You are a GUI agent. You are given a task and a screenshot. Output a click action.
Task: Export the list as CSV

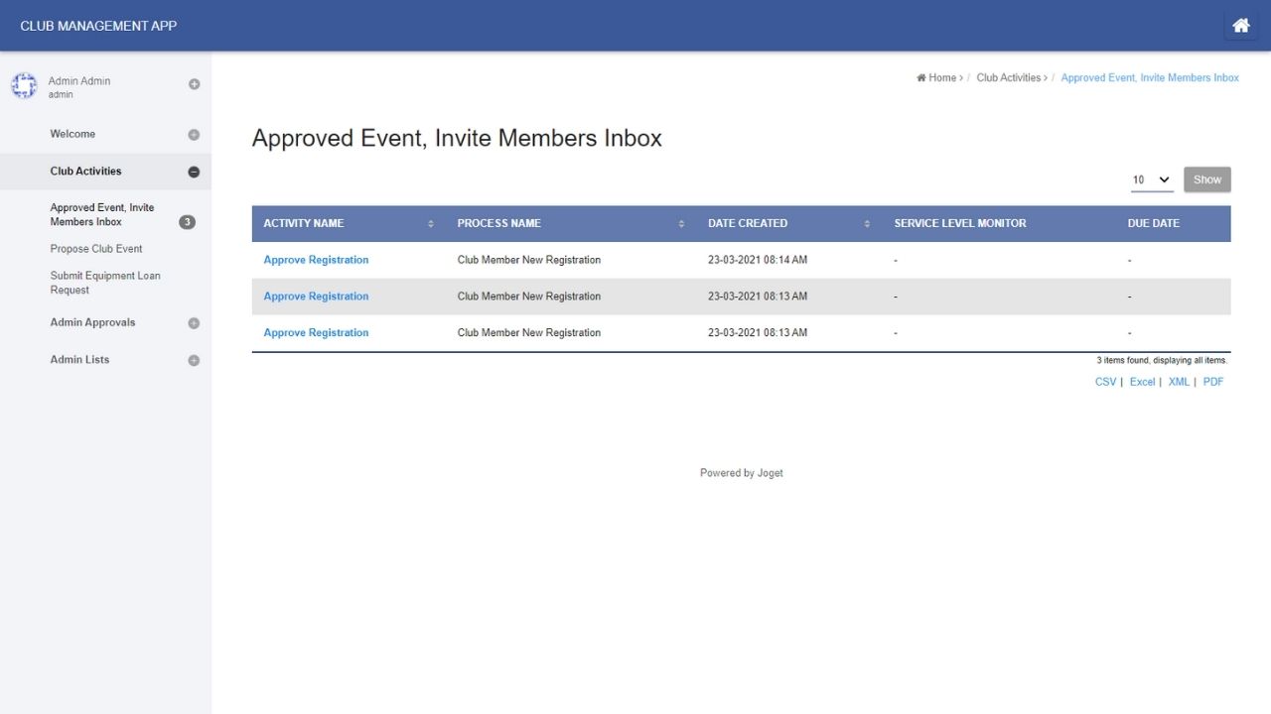pyautogui.click(x=1105, y=382)
